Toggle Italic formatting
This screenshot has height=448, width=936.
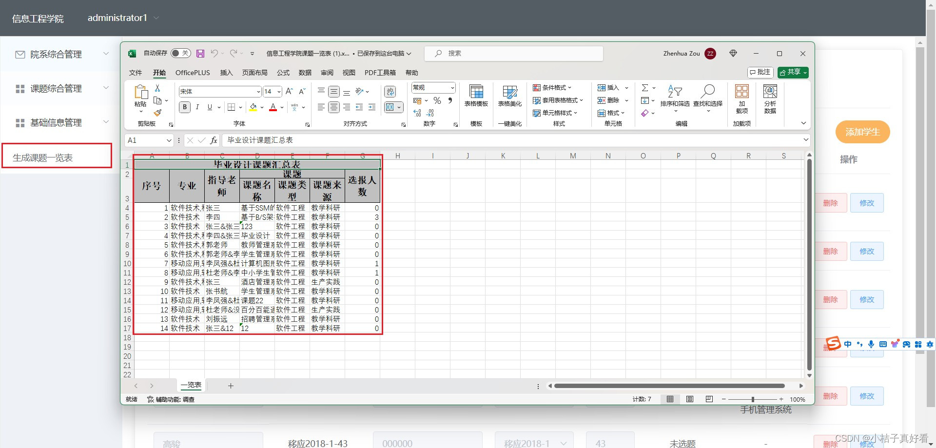(x=197, y=107)
